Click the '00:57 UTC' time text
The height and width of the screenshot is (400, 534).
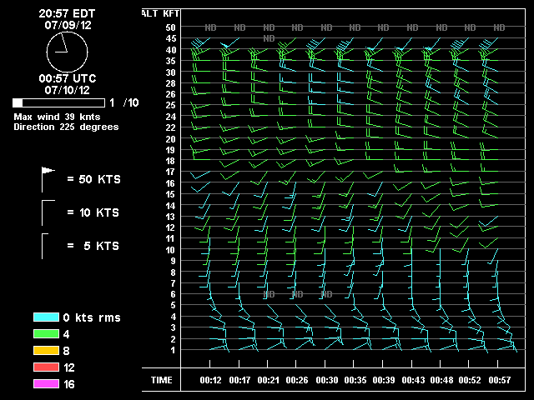pyautogui.click(x=67, y=78)
